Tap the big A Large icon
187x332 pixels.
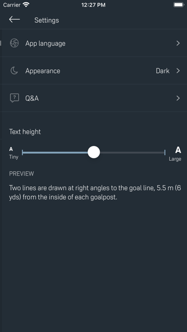tap(178, 150)
